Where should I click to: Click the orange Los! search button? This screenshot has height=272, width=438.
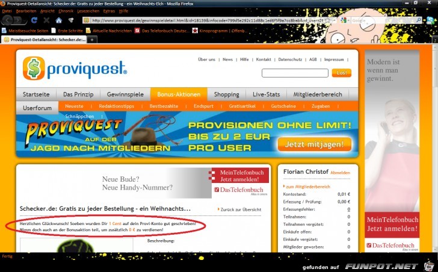coord(341,73)
